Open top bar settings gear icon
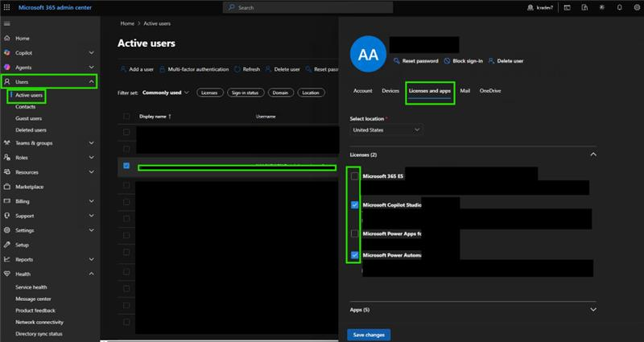644x342 pixels. (x=637, y=7)
